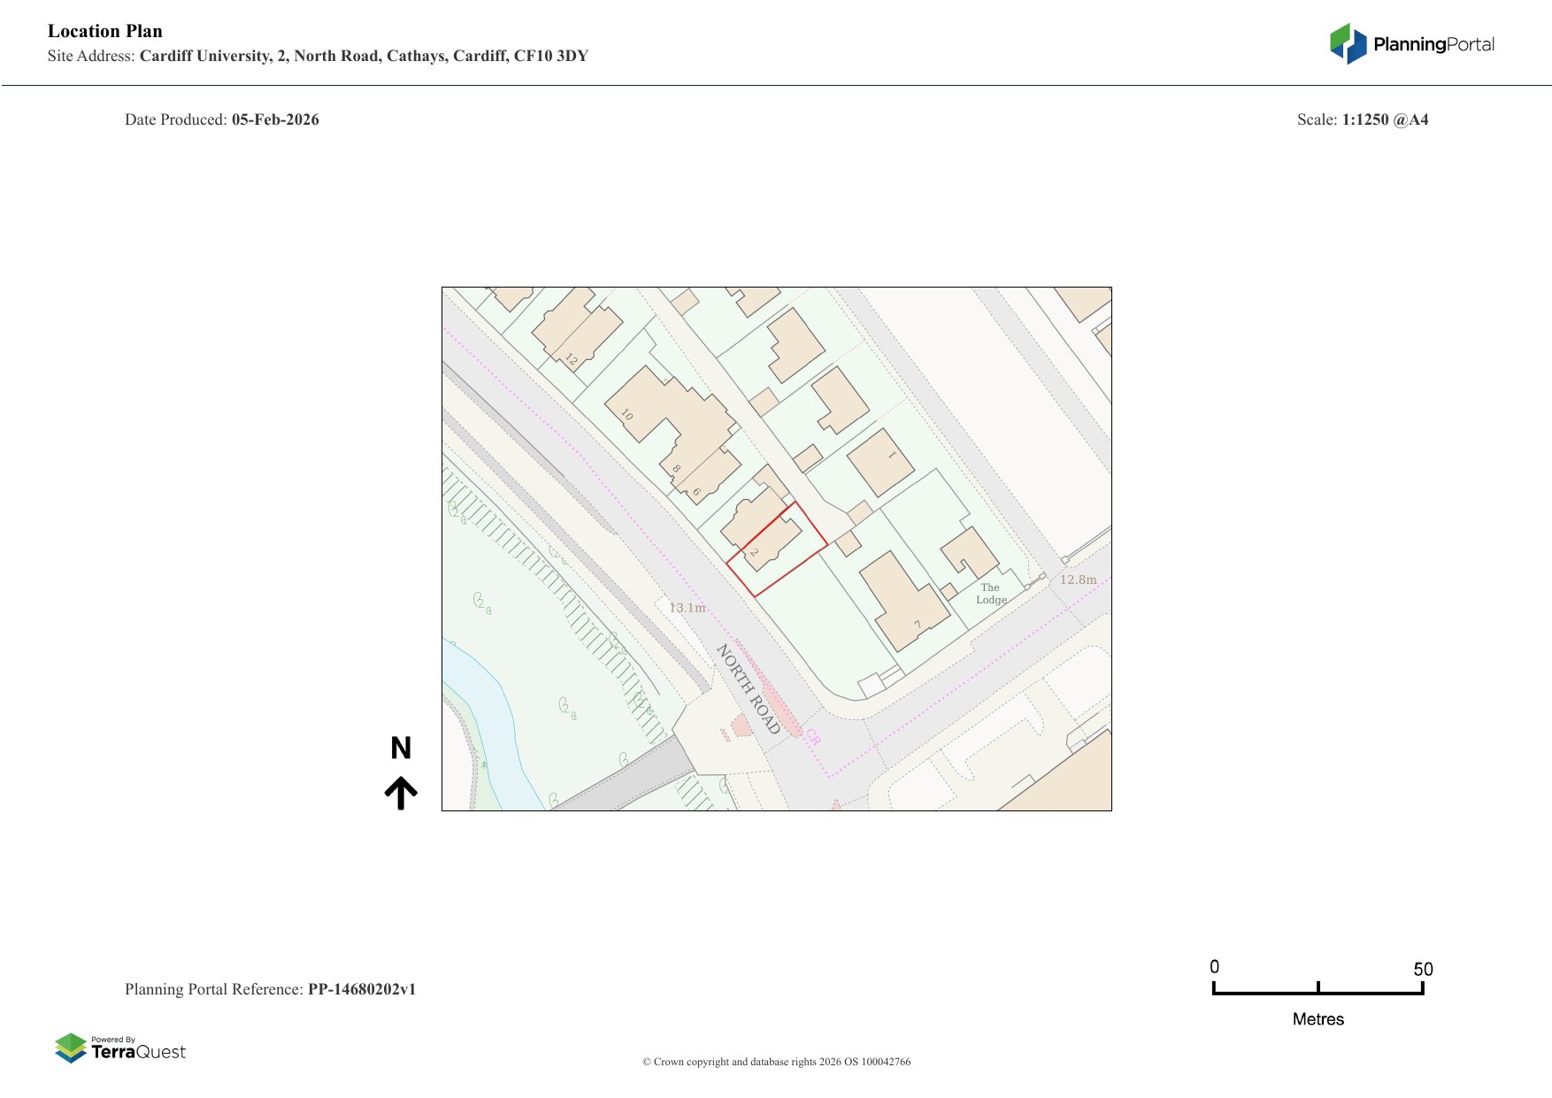Click building number 7 on map

(x=918, y=625)
